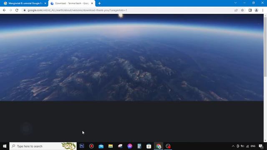Image resolution: width=267 pixels, height=150 pixels.
Task: Click the browser forward arrow
Action: click(x=10, y=10)
